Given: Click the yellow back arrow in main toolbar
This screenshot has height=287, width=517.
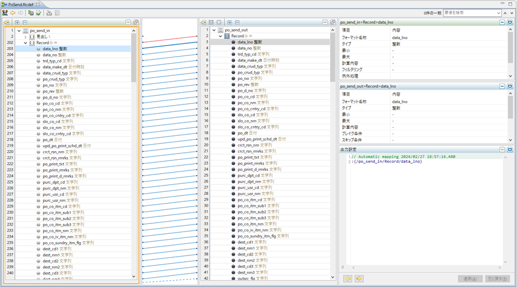Looking at the screenshot, I should (x=13, y=13).
